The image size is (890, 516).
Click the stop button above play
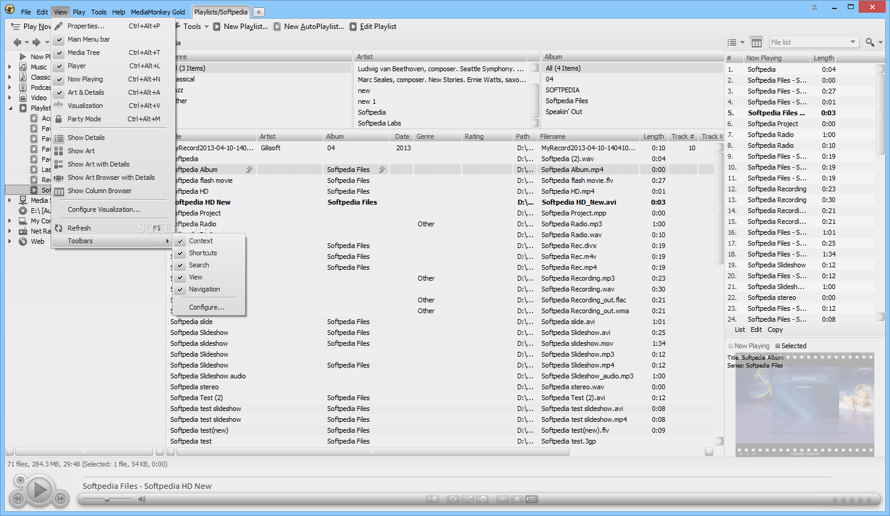coord(20,480)
